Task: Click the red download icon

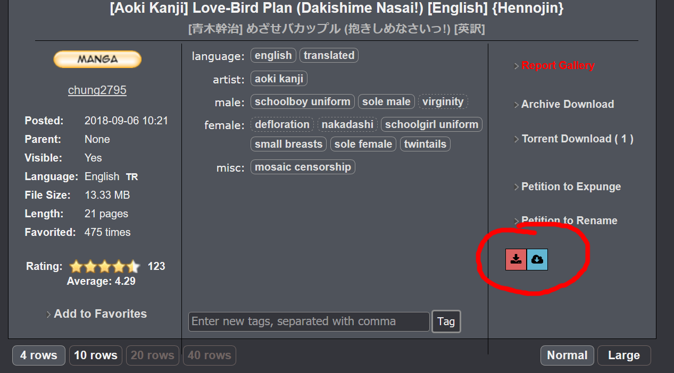Action: 515,259
